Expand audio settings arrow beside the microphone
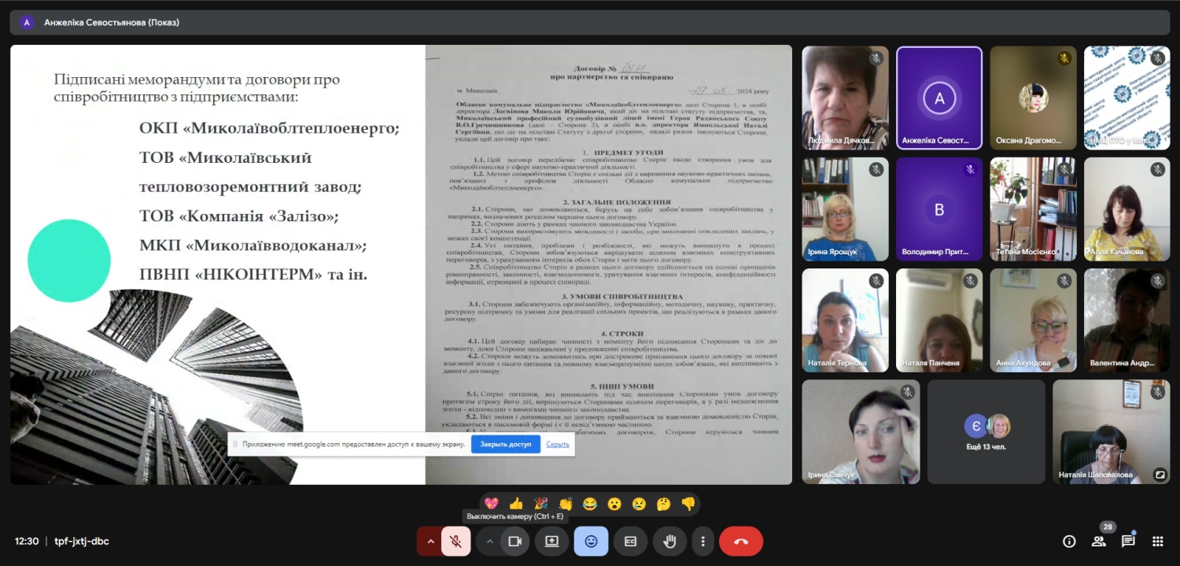This screenshot has width=1180, height=566. 430,541
